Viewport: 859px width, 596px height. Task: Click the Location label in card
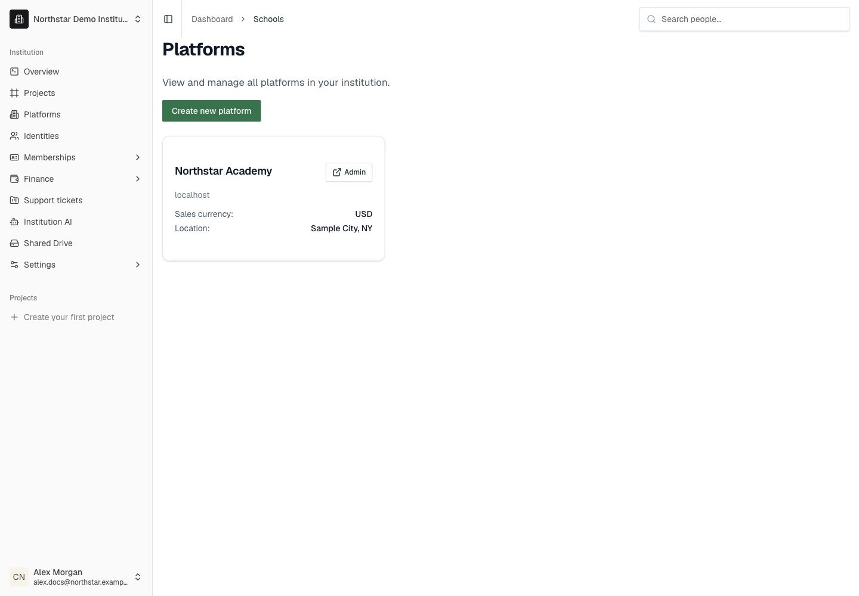click(192, 228)
